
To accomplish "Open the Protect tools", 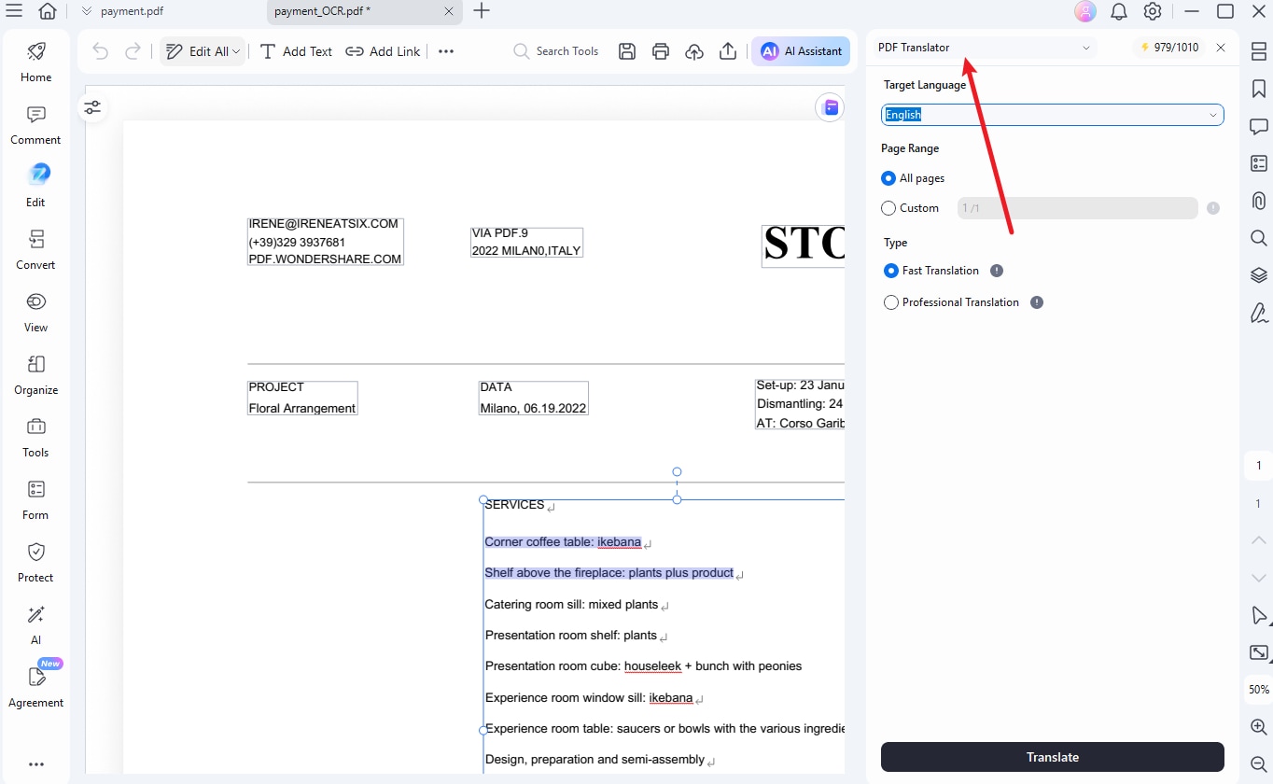I will coord(35,562).
